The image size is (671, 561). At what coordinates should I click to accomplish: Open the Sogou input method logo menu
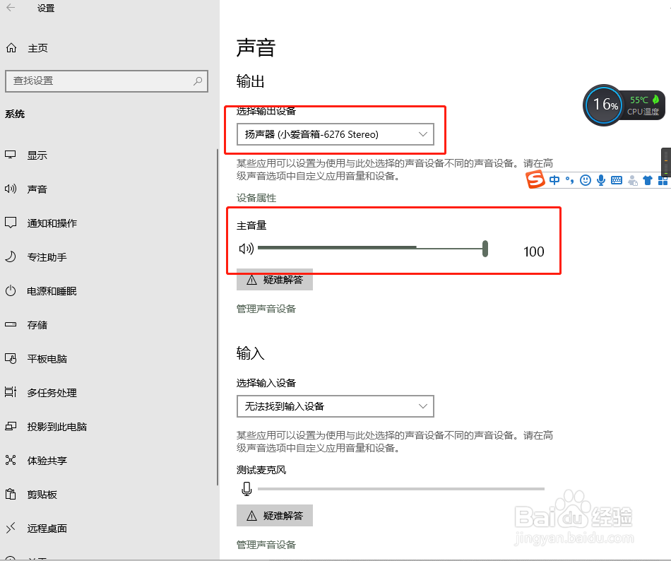[x=535, y=180]
